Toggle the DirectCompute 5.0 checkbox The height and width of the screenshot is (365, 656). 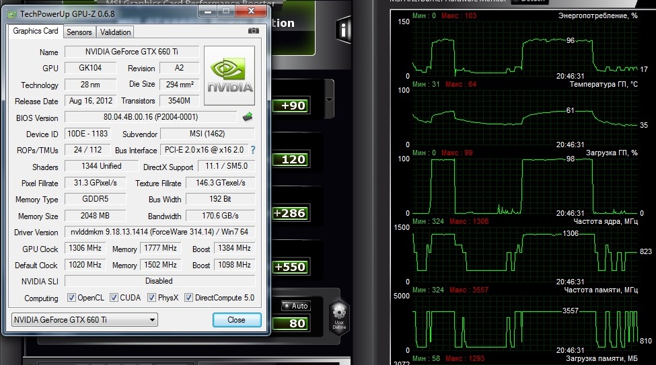[188, 298]
